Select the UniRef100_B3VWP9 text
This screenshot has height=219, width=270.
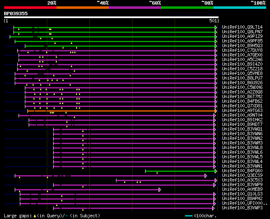click(x=242, y=185)
